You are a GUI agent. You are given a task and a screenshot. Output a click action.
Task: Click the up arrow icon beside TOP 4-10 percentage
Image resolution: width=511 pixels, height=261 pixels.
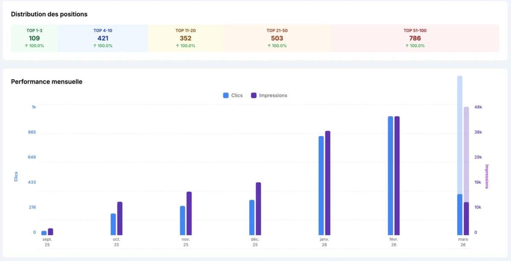pos(94,45)
